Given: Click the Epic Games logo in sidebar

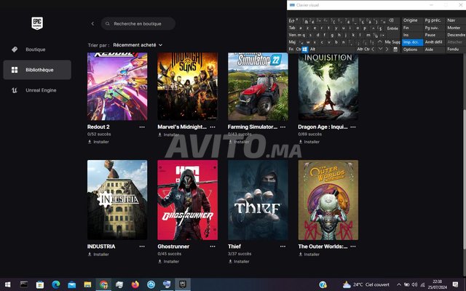Looking at the screenshot, I should [37, 23].
